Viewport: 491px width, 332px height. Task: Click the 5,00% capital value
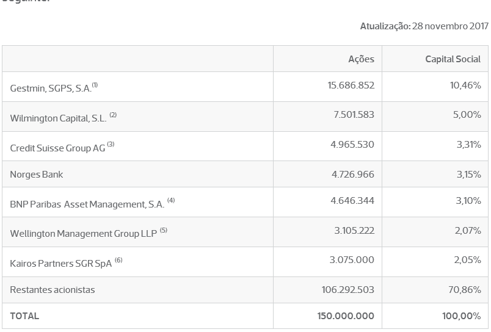467,115
